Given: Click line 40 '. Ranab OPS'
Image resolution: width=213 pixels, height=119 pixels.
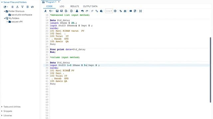Looking at the screenshot, I should 60,79.
